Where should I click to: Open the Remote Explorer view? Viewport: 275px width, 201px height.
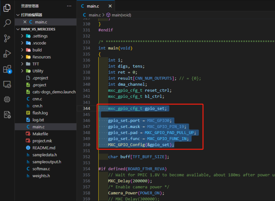[7, 84]
